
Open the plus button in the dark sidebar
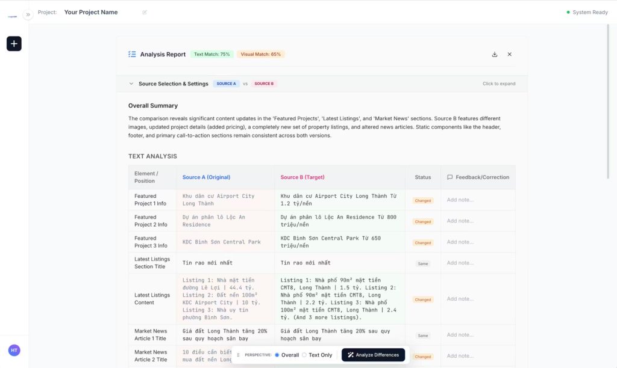(13, 43)
